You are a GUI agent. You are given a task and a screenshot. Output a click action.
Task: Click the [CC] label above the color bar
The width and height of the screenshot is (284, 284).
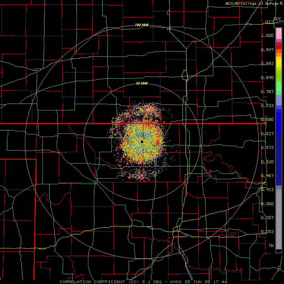pyautogui.click(x=269, y=22)
